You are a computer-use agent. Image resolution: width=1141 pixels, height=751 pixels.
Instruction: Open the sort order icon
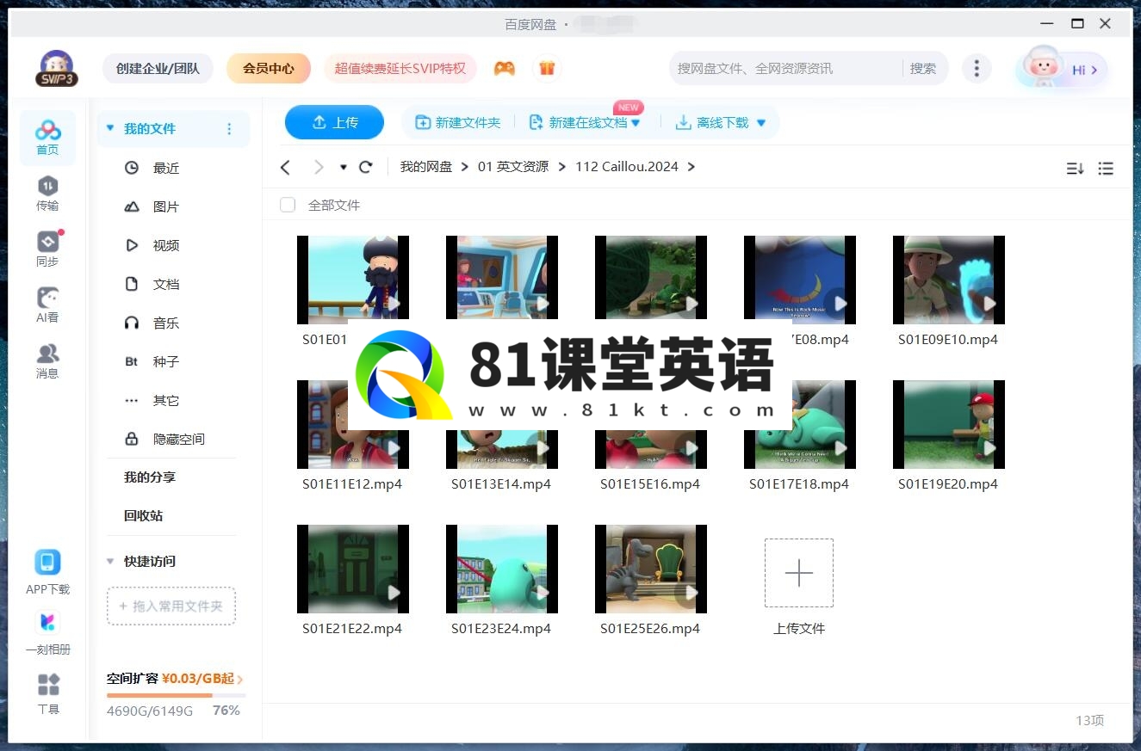click(1075, 169)
